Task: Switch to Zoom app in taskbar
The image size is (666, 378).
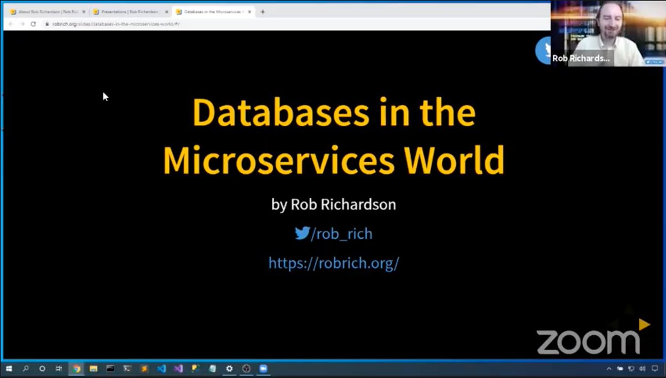Action: 263,369
